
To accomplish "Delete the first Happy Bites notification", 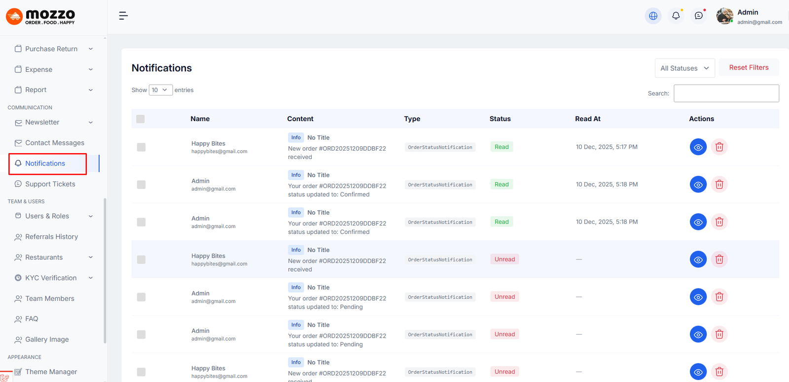I will point(719,147).
